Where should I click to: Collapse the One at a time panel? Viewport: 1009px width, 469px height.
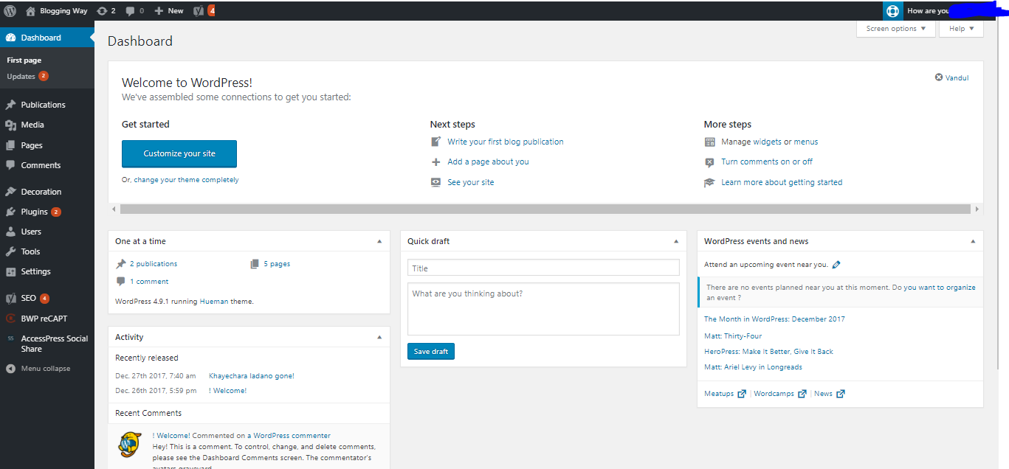tap(379, 241)
